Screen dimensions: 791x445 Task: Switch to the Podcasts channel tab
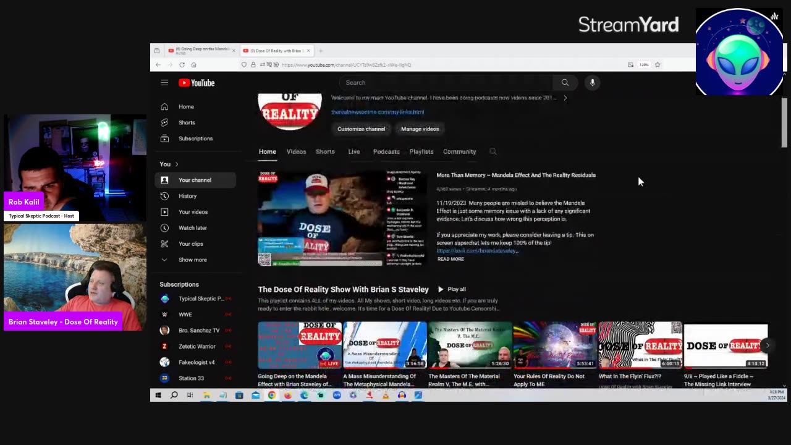coord(386,151)
